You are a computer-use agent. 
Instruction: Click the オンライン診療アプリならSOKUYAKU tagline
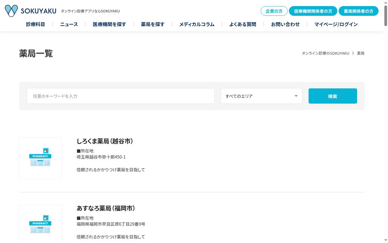(90, 11)
